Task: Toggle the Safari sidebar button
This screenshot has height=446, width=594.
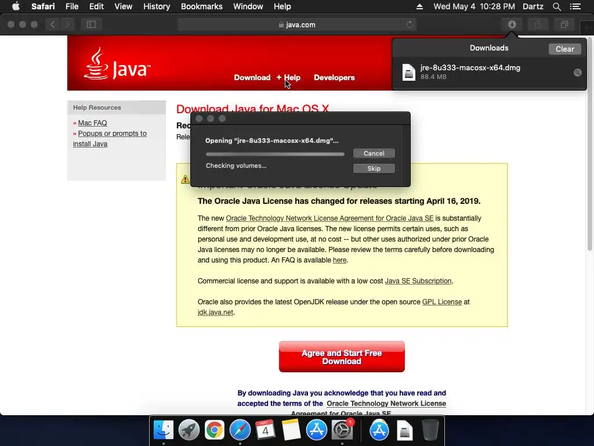Action: (x=91, y=24)
